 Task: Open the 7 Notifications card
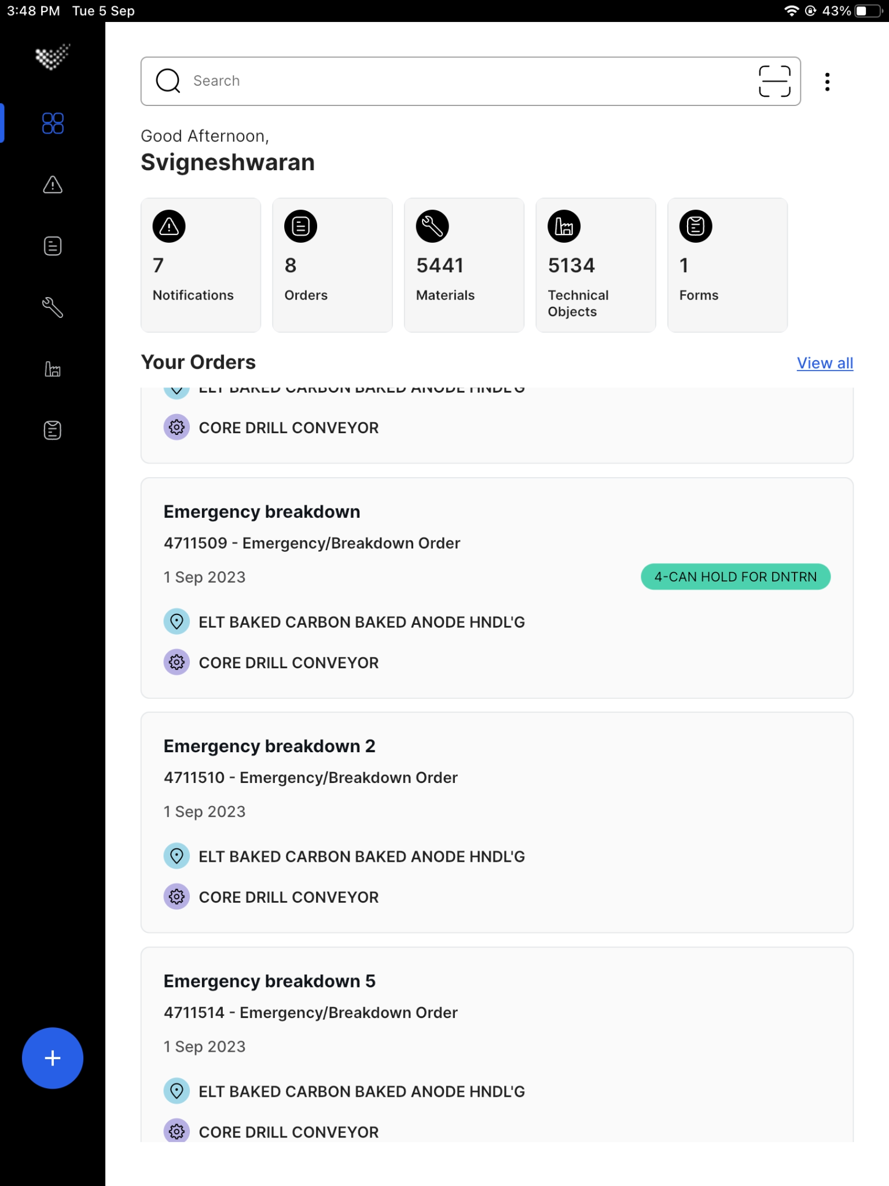point(201,265)
